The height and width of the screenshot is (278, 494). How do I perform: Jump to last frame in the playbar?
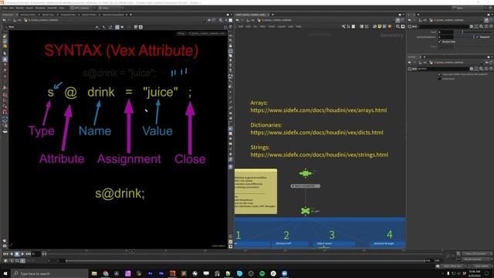(28, 254)
